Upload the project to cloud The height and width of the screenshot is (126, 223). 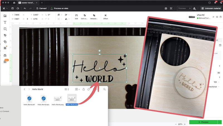[x=18, y=8]
